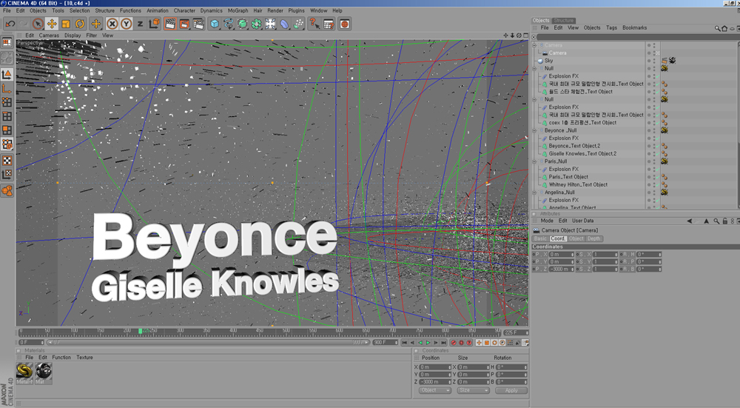
Task: Select the Sky object
Action: point(548,61)
